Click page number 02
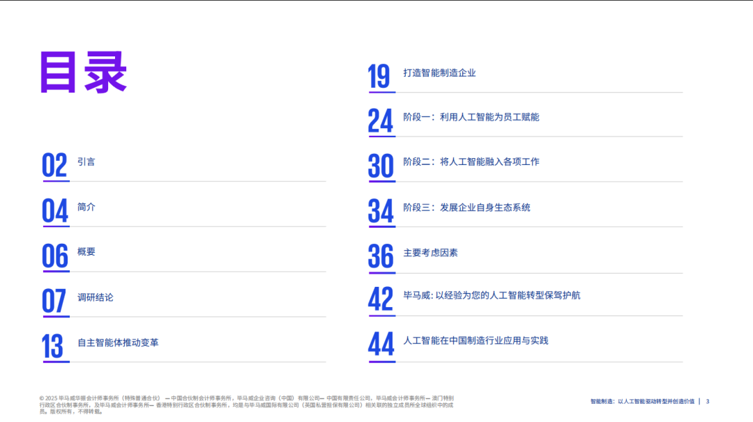 pos(54,166)
